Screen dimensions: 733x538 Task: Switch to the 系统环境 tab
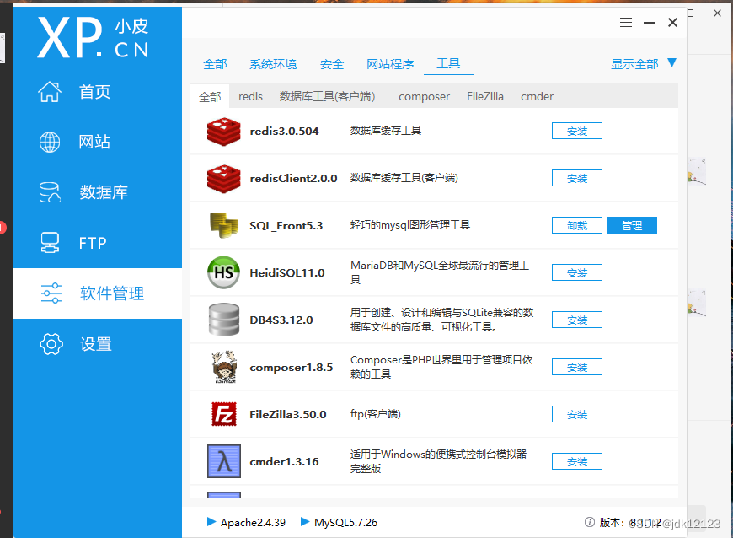click(x=273, y=64)
